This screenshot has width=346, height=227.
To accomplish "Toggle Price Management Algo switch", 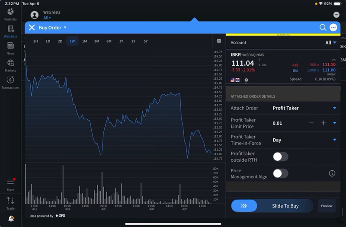I will (280, 173).
